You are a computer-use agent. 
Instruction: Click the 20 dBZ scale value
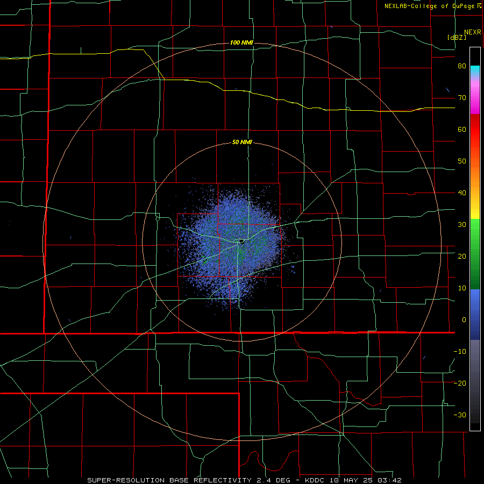pos(462,256)
